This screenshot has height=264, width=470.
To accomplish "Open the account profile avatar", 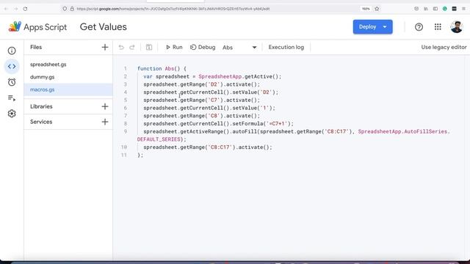I will point(457,27).
